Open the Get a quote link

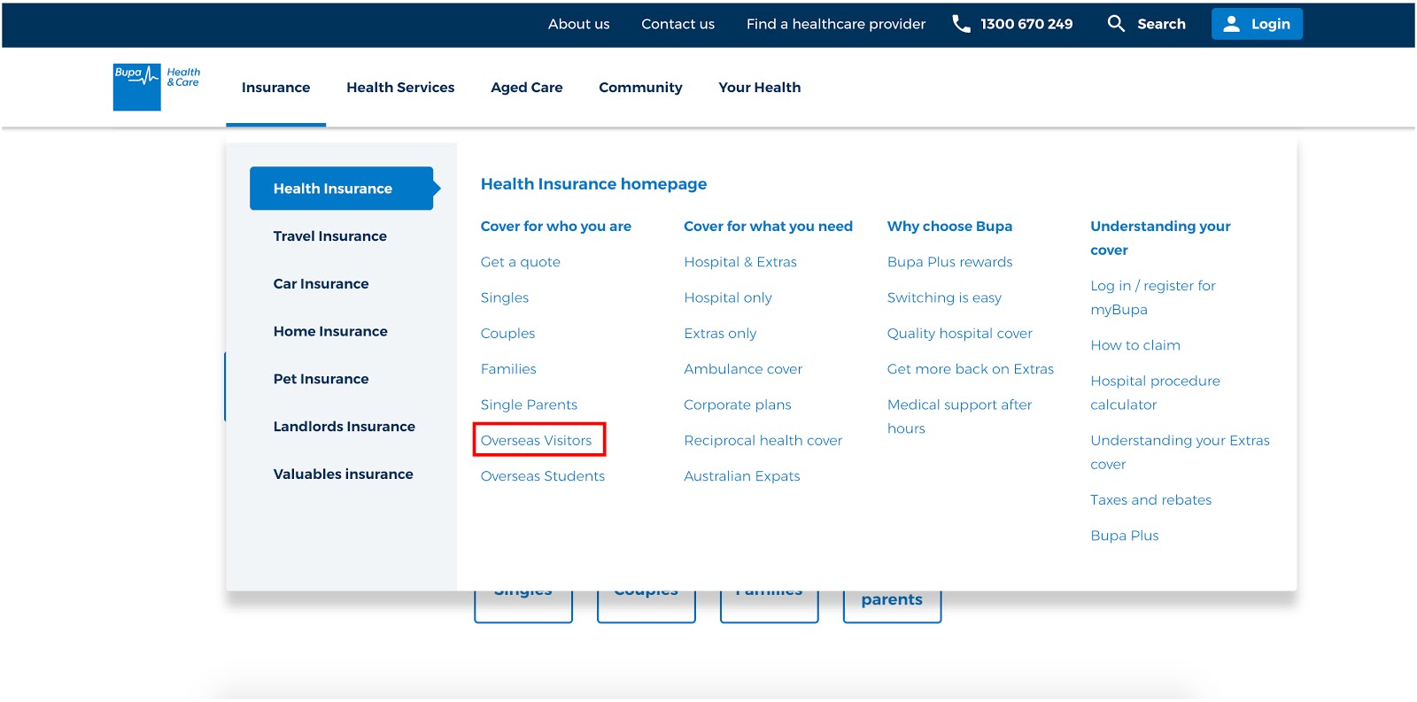520,262
